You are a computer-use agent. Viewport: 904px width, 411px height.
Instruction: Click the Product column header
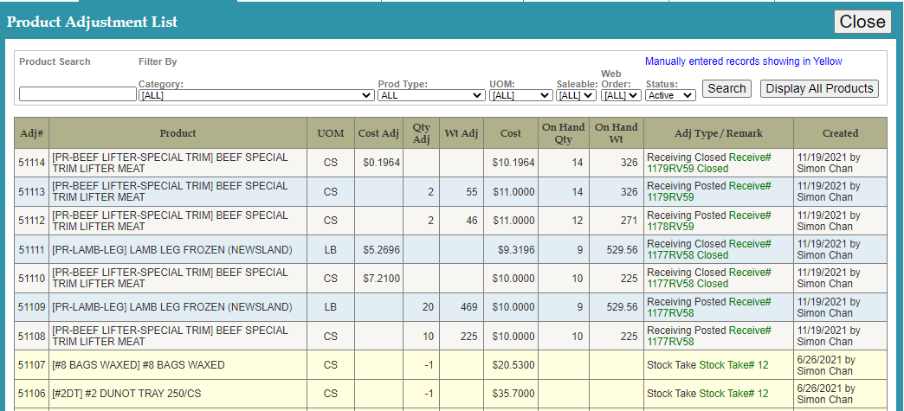coord(178,133)
